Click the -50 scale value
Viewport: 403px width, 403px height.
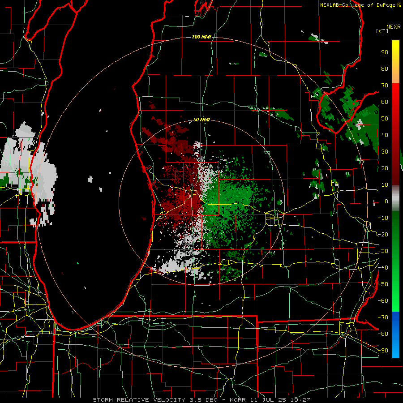383,284
